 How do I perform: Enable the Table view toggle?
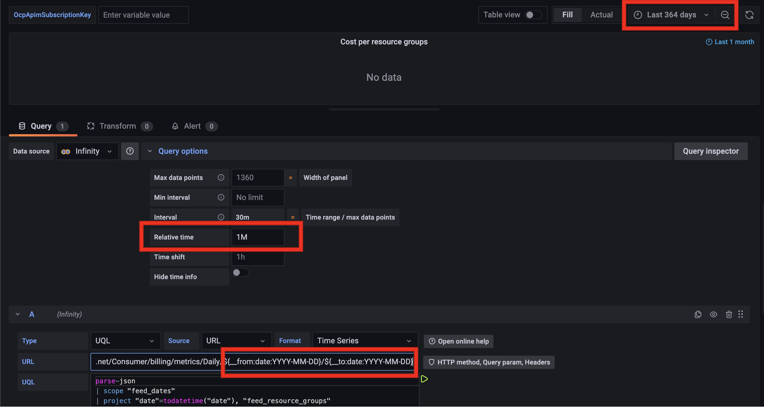pyautogui.click(x=533, y=15)
